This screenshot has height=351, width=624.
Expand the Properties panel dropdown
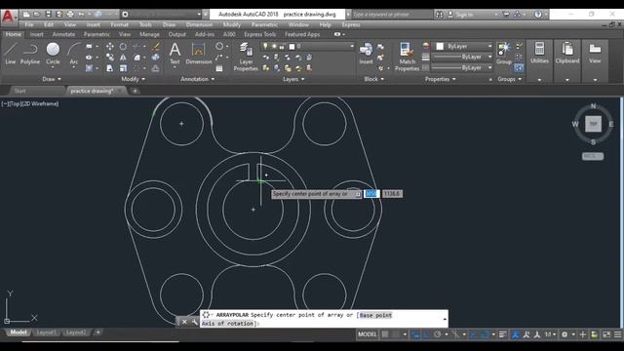[x=440, y=79]
